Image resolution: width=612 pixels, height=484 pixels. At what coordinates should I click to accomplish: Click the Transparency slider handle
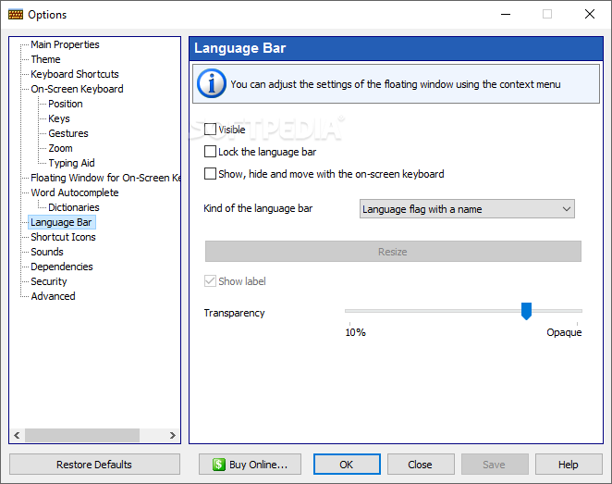527,311
